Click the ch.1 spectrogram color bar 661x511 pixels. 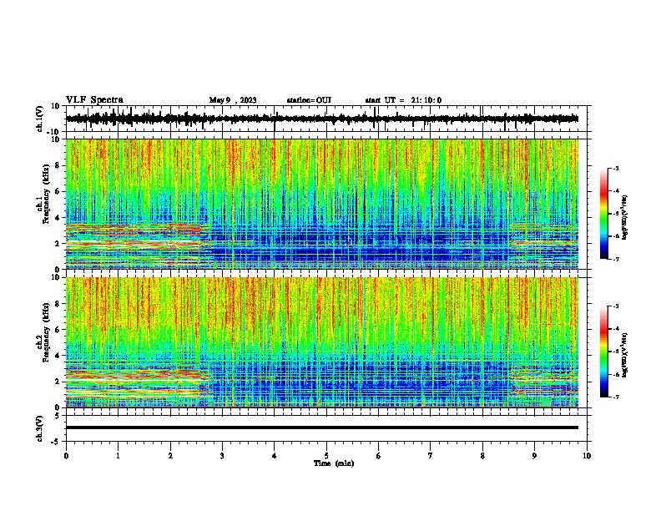click(x=603, y=214)
